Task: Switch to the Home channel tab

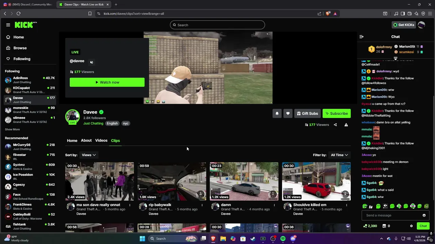Action: 72,141
